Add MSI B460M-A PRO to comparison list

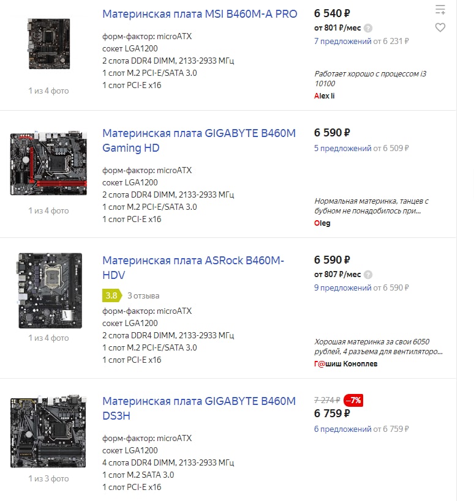tap(440, 10)
